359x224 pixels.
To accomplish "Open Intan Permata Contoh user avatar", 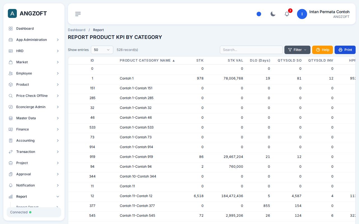I will pos(302,14).
